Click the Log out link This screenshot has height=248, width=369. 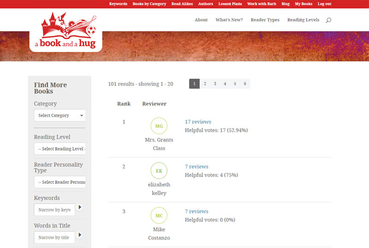[x=324, y=4]
